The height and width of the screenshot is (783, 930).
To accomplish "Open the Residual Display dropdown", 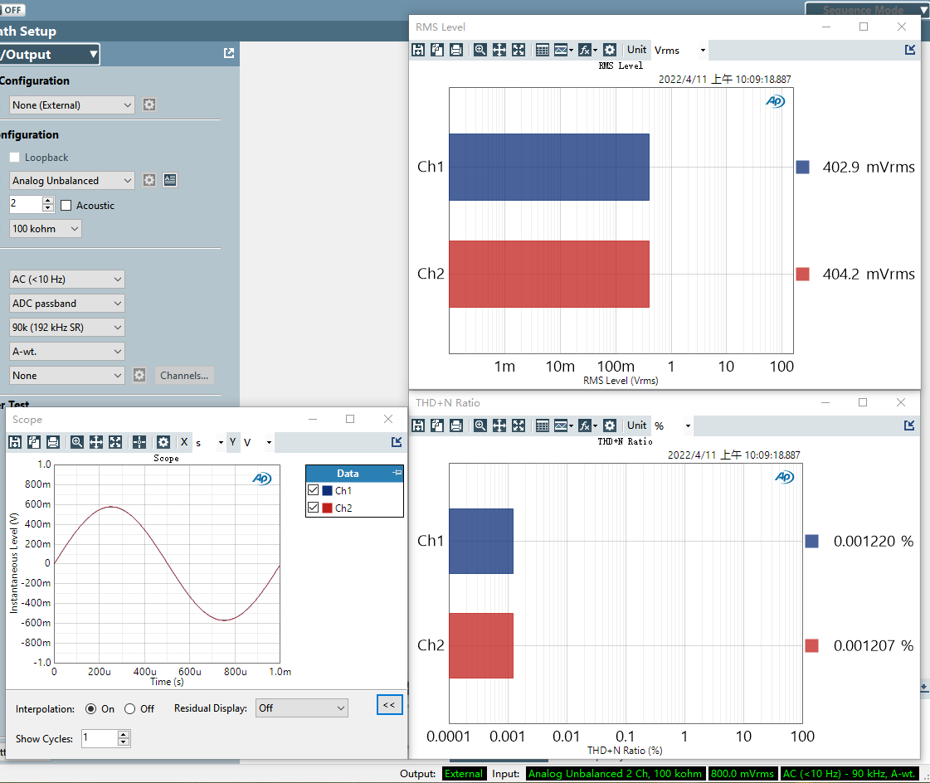I will 301,708.
